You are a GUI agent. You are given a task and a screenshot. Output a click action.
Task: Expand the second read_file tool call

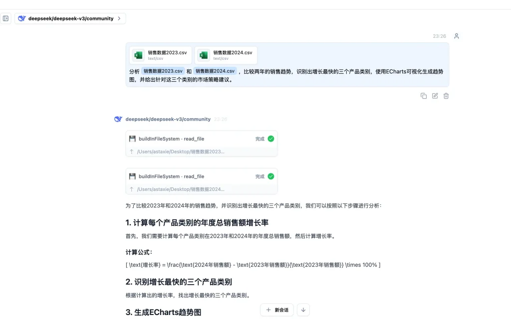click(x=201, y=176)
